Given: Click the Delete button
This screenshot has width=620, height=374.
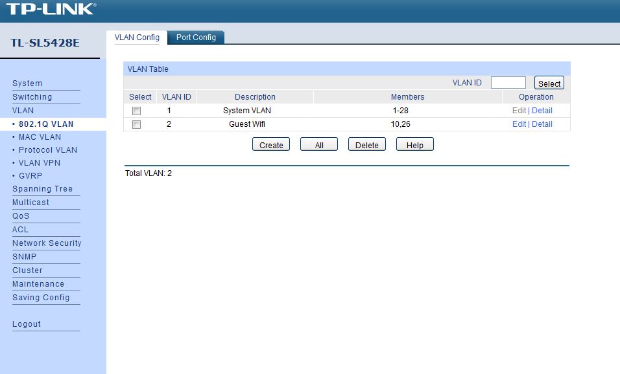Looking at the screenshot, I should click(x=367, y=144).
